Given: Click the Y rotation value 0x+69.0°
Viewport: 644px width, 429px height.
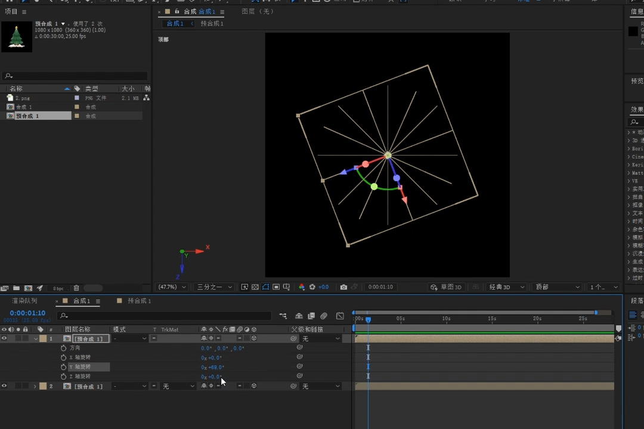Looking at the screenshot, I should click(213, 367).
